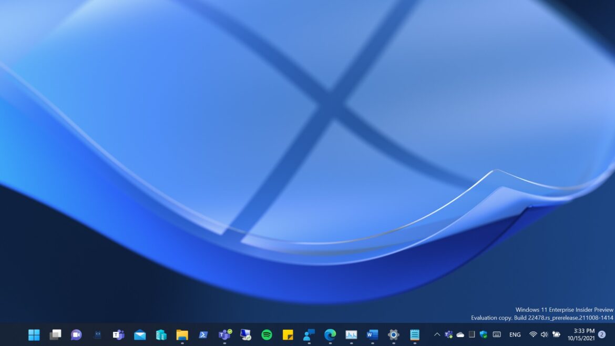Open Task View from the taskbar
The width and height of the screenshot is (615, 346).
(x=55, y=334)
